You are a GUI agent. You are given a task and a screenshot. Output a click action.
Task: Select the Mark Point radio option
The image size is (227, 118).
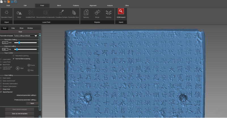click(x=1, y=65)
